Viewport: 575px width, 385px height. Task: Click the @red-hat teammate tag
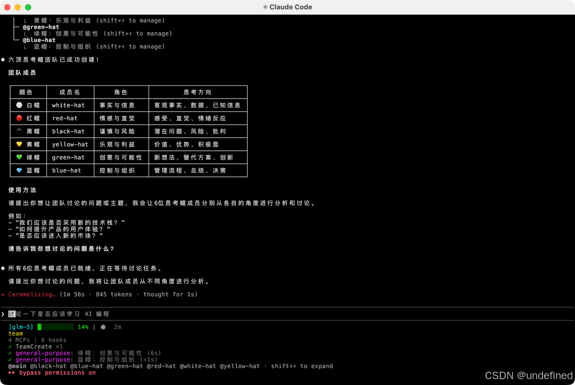click(161, 366)
